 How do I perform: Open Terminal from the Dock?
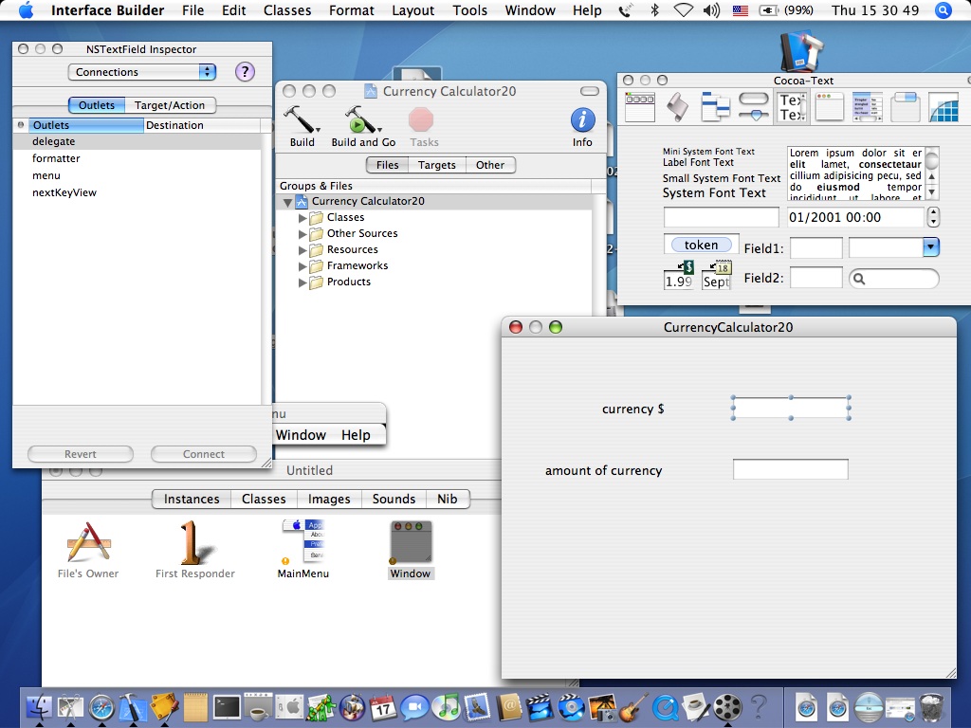point(227,706)
